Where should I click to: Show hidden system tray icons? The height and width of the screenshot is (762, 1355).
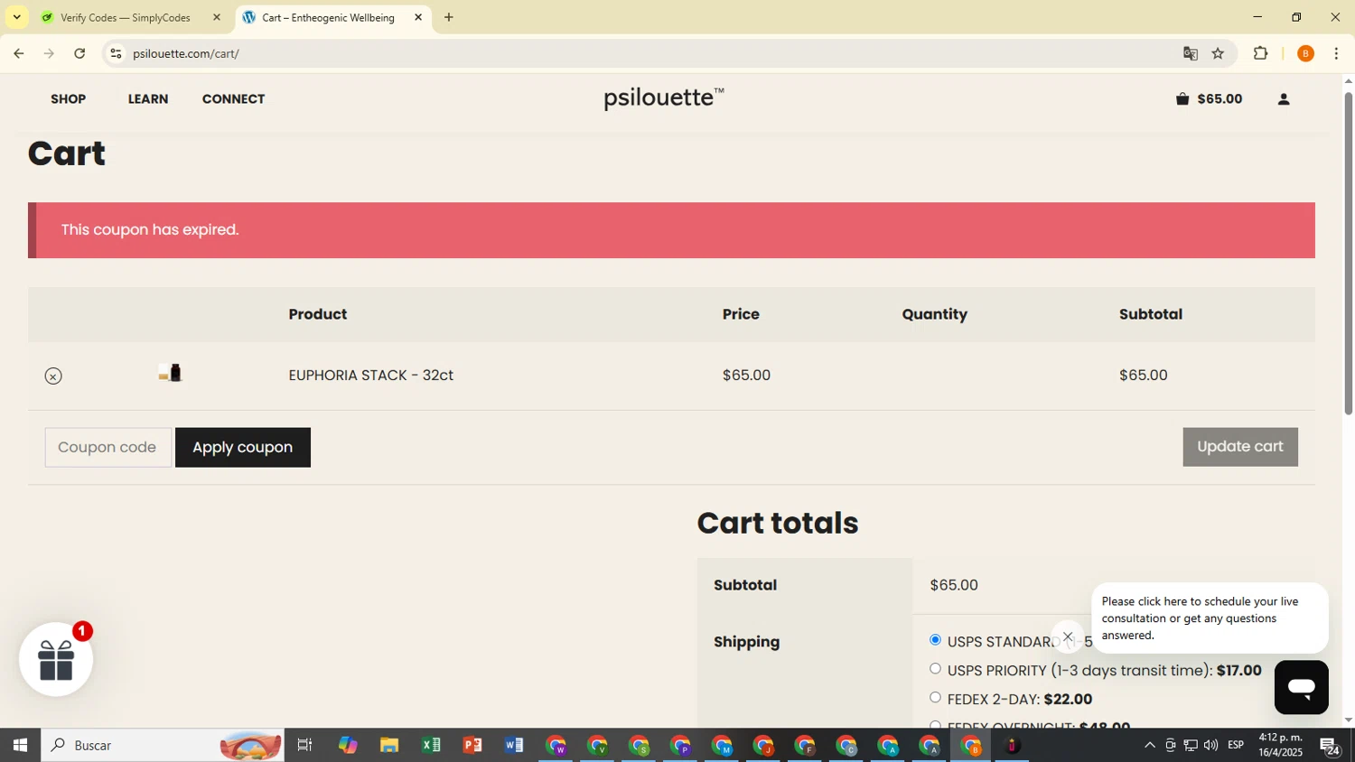pos(1149,746)
